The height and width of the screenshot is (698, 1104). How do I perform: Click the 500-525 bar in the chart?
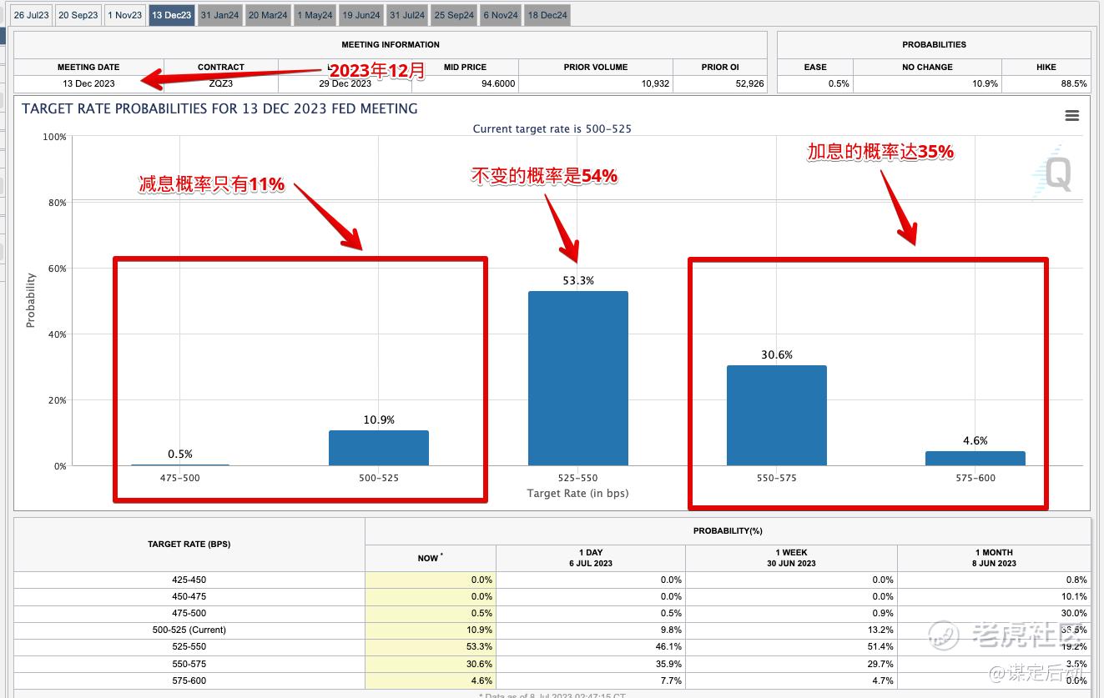pos(379,448)
